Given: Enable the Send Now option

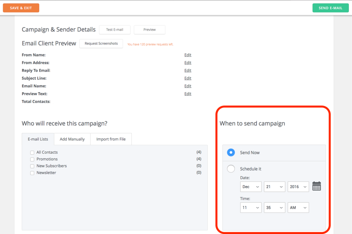Looking at the screenshot, I should [x=231, y=152].
